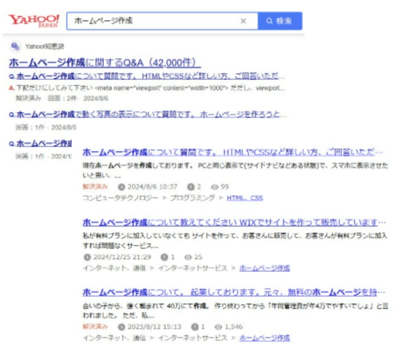The height and width of the screenshot is (354, 401).
Task: Click the コンピュータテクノロジー breadcrumb text
Action: 120,198
